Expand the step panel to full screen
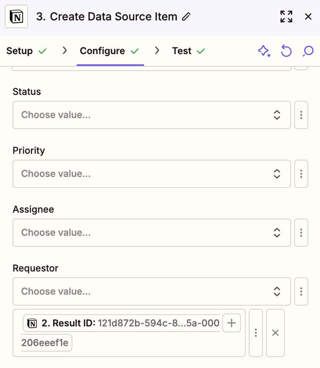The width and height of the screenshot is (320, 368). [286, 17]
